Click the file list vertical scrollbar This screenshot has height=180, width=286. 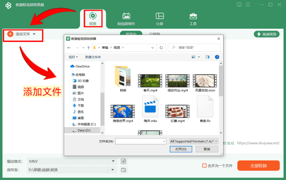click(221, 81)
